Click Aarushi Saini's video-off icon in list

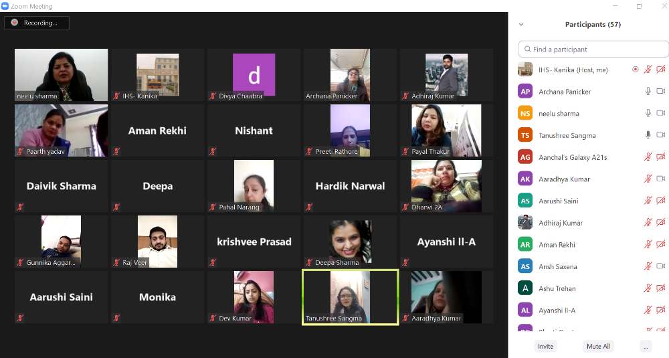click(x=661, y=201)
